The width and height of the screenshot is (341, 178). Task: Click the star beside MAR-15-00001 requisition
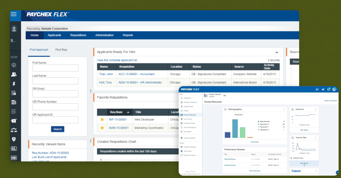[102, 128]
